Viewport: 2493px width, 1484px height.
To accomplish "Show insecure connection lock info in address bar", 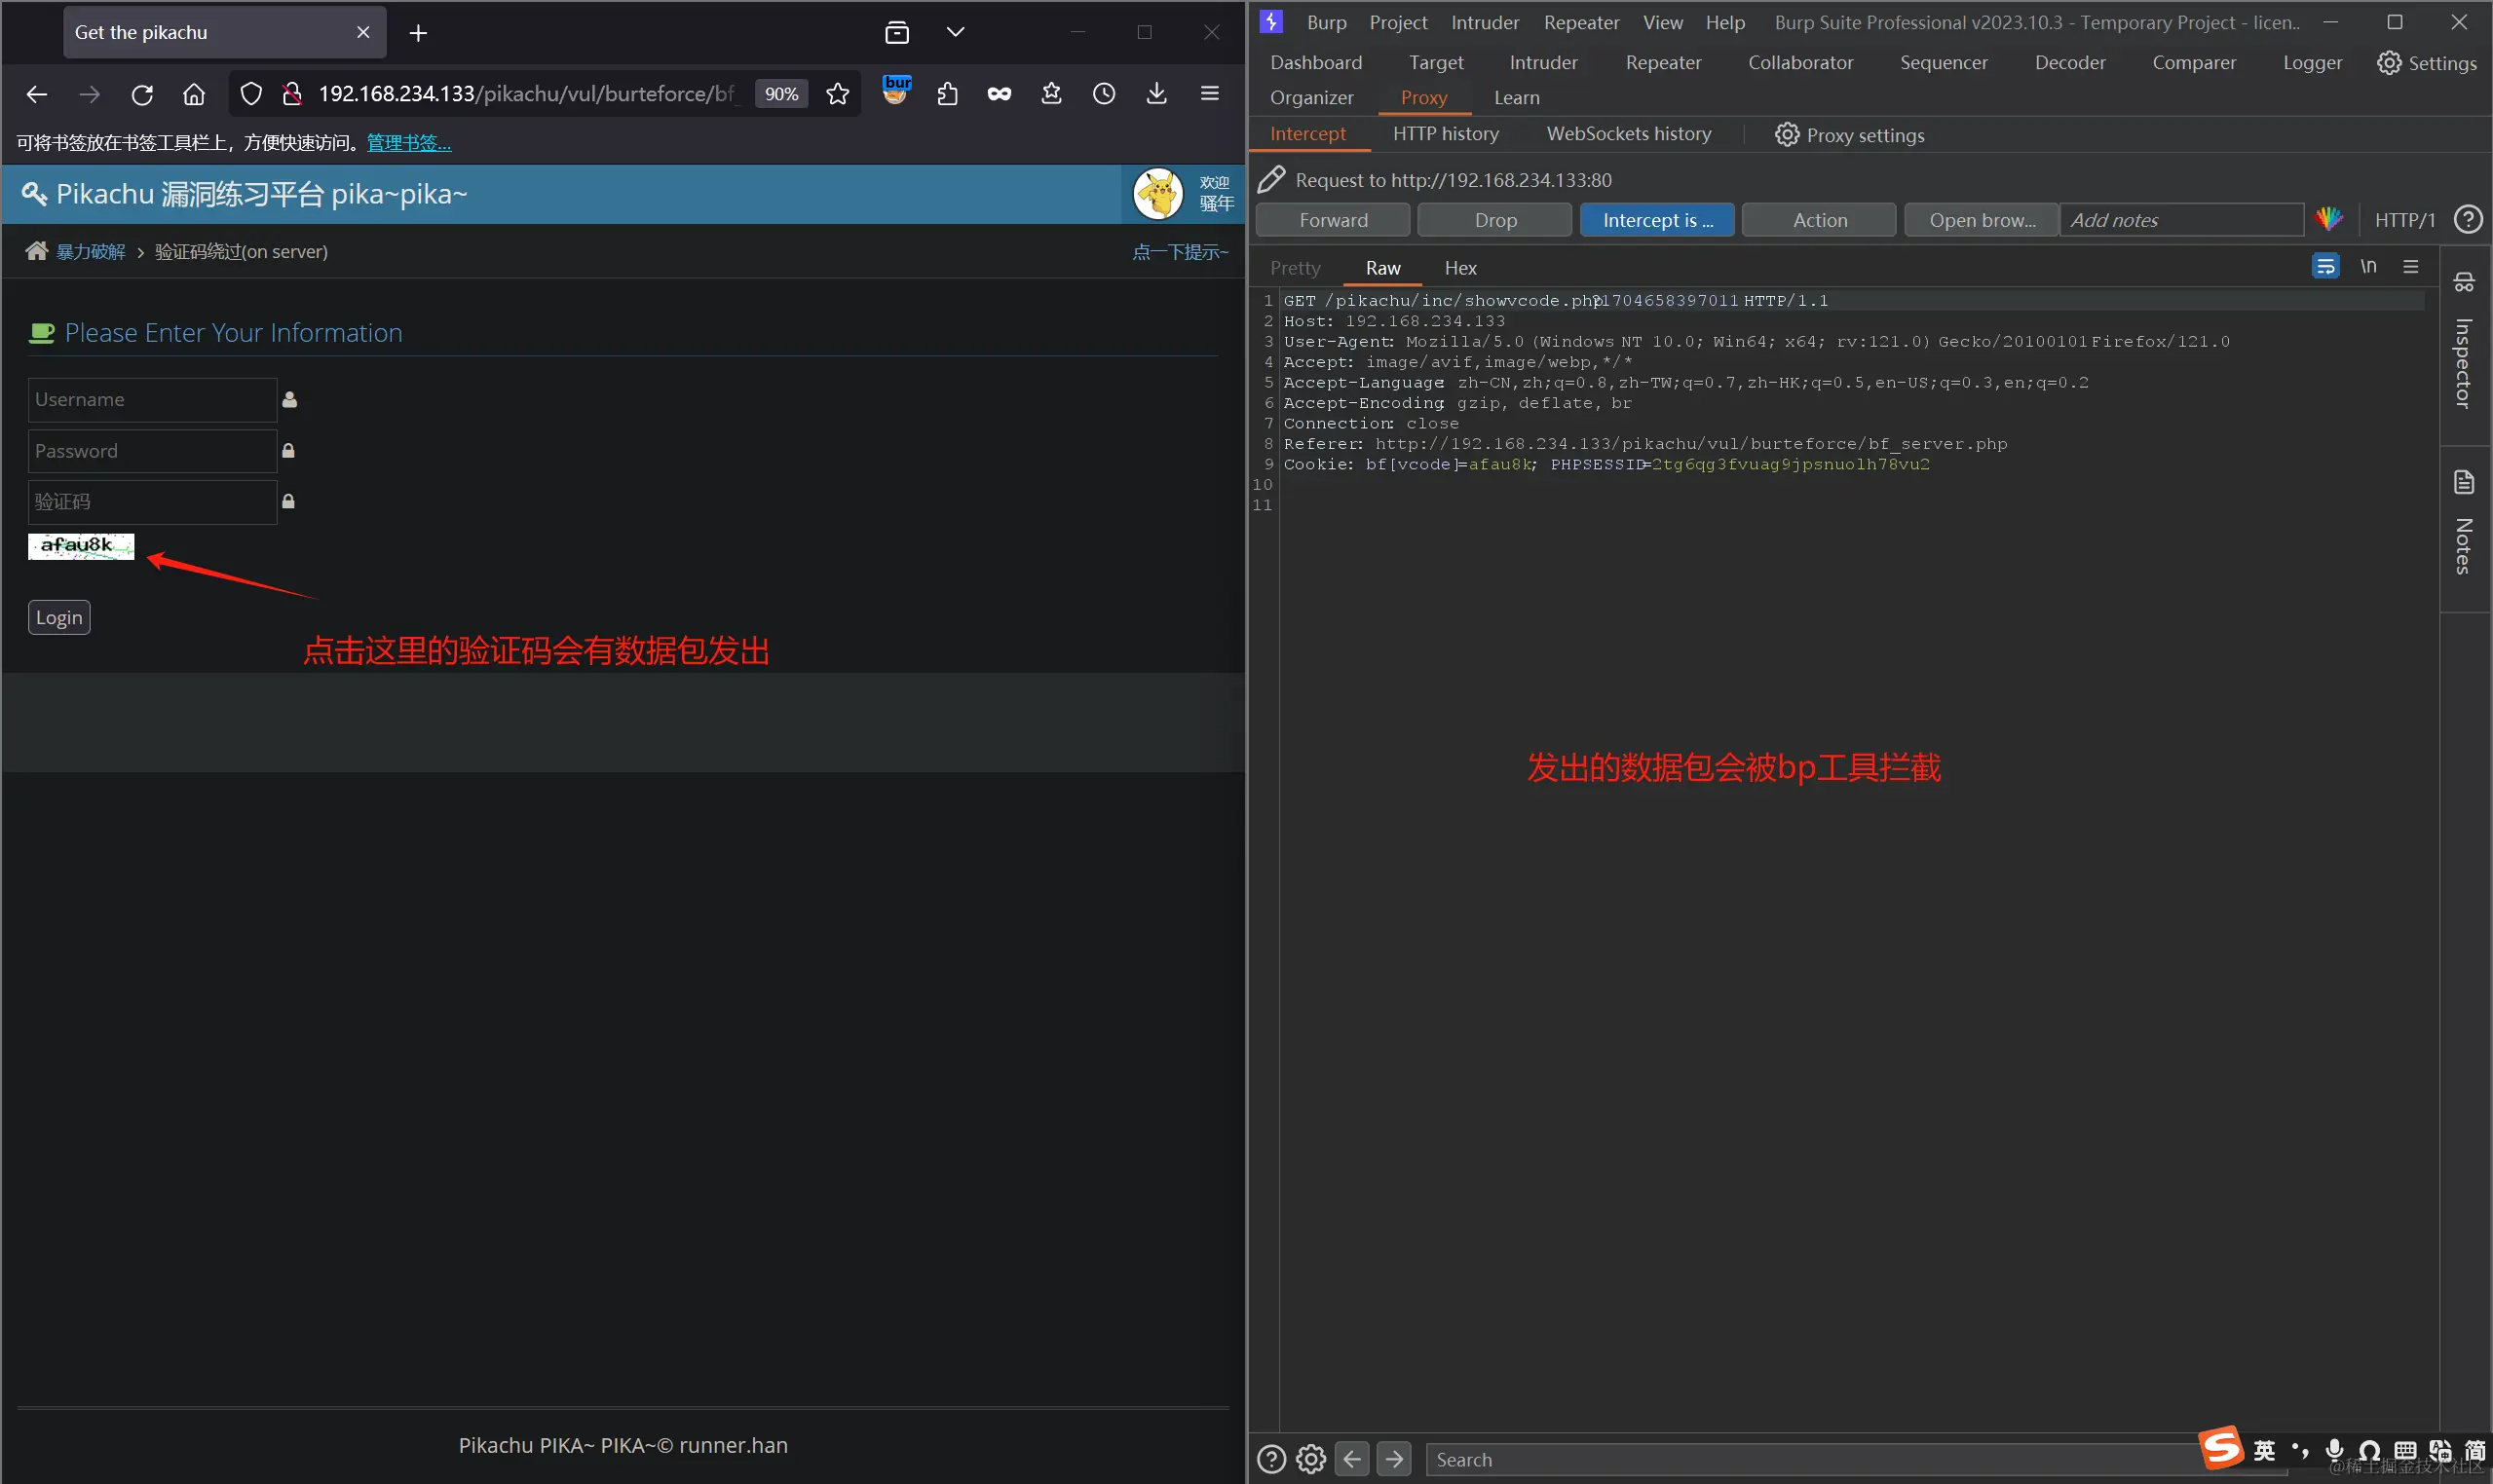I will (291, 94).
